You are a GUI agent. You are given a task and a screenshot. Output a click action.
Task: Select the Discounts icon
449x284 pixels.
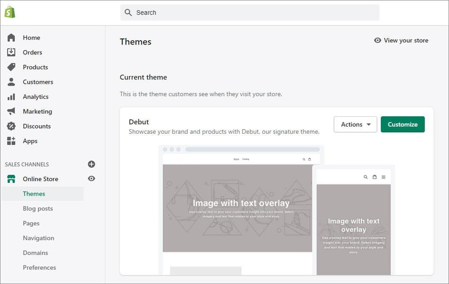pyautogui.click(x=12, y=126)
